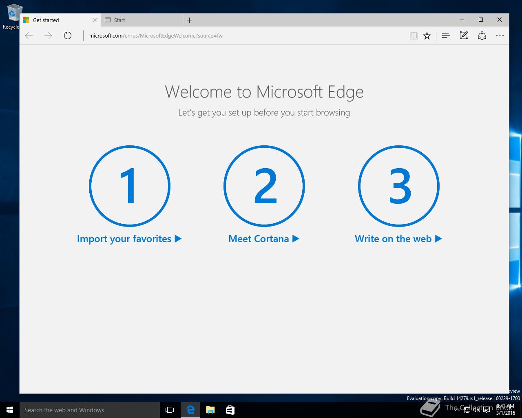
Task: Click the numbered circle 1
Action: [130, 186]
